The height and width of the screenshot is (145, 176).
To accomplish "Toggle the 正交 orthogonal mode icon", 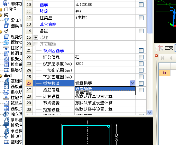I will pos(160,48).
